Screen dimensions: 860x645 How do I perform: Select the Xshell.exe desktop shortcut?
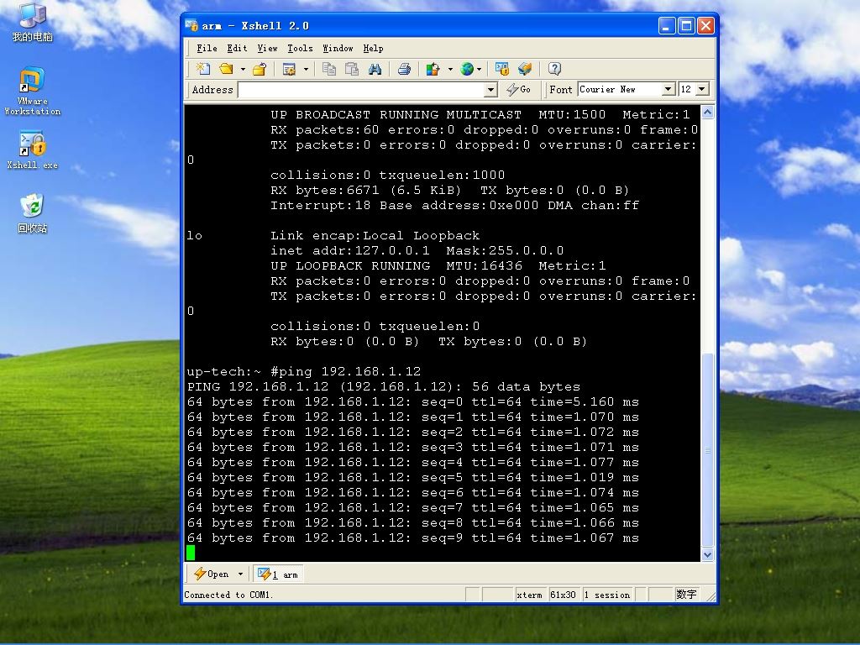click(x=33, y=150)
